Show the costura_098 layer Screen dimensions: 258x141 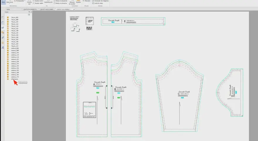pyautogui.click(x=8, y=50)
